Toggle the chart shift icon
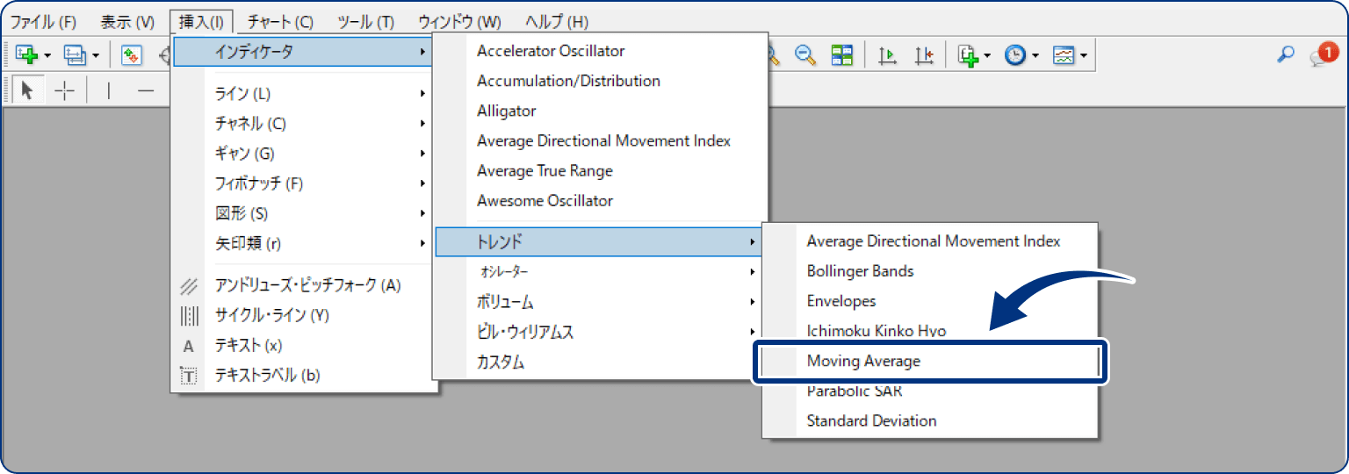Image resolution: width=1349 pixels, height=474 pixels. [x=923, y=55]
